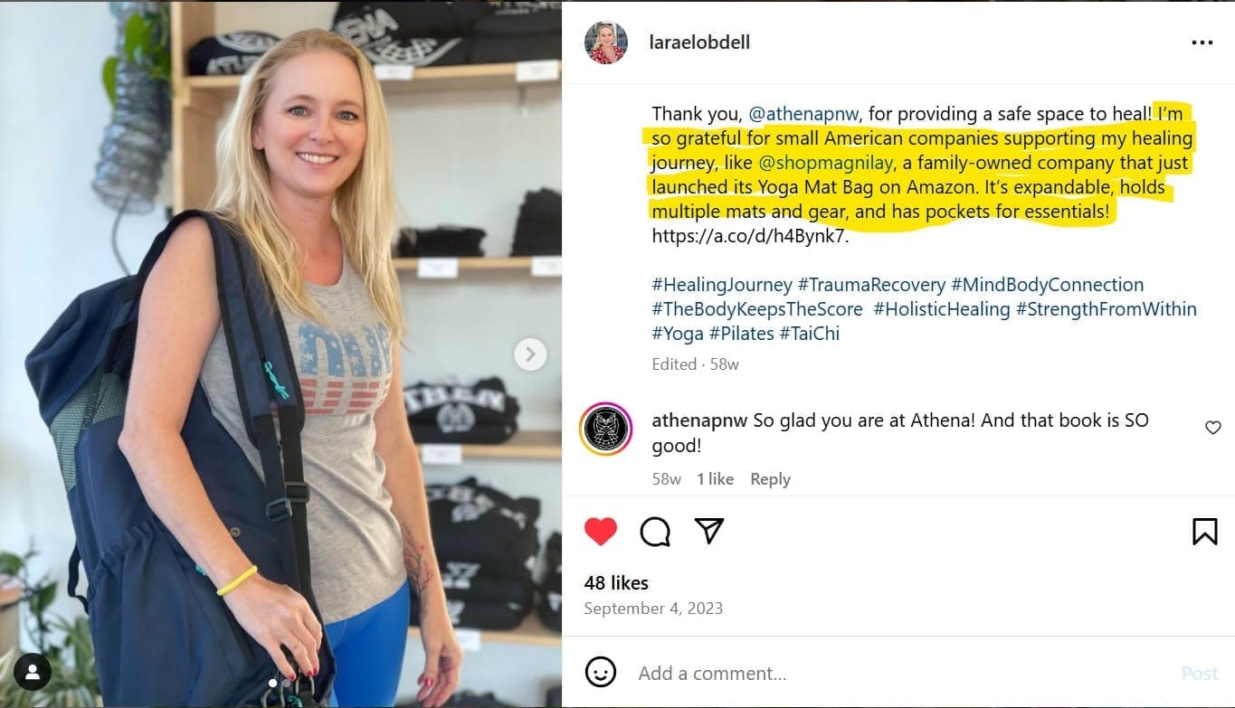Viewport: 1235px width, 708px height.
Task: Show tagged people via the person icon
Action: [x=33, y=672]
